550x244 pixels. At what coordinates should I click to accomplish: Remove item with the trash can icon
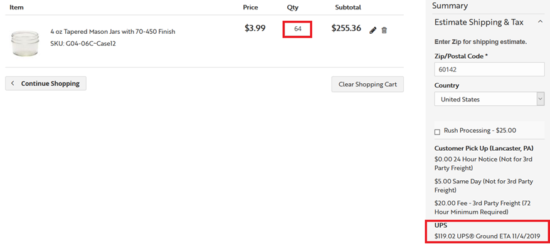tap(384, 31)
